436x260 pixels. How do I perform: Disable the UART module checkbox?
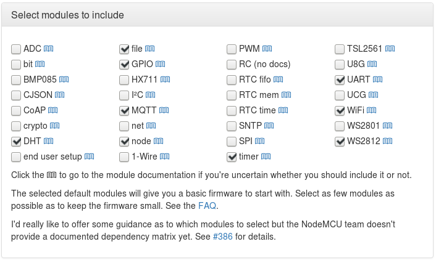pos(340,79)
